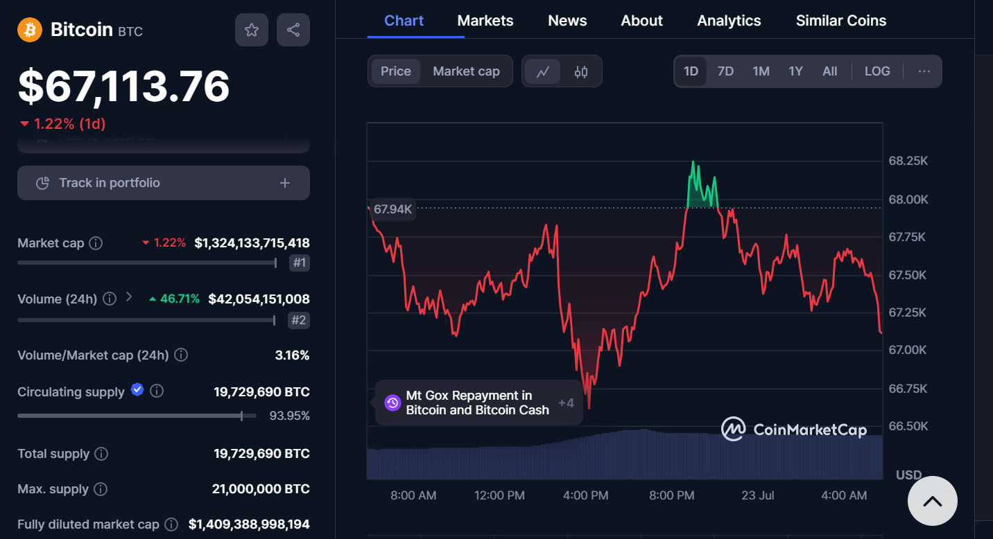Click the plus icon in Track in portfolio
Image resolution: width=993 pixels, height=539 pixels.
click(x=284, y=183)
